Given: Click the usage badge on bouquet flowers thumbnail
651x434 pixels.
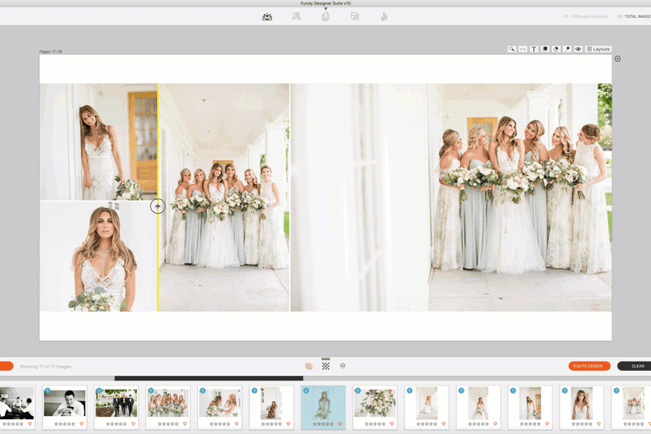Looking at the screenshot, I should (x=358, y=390).
